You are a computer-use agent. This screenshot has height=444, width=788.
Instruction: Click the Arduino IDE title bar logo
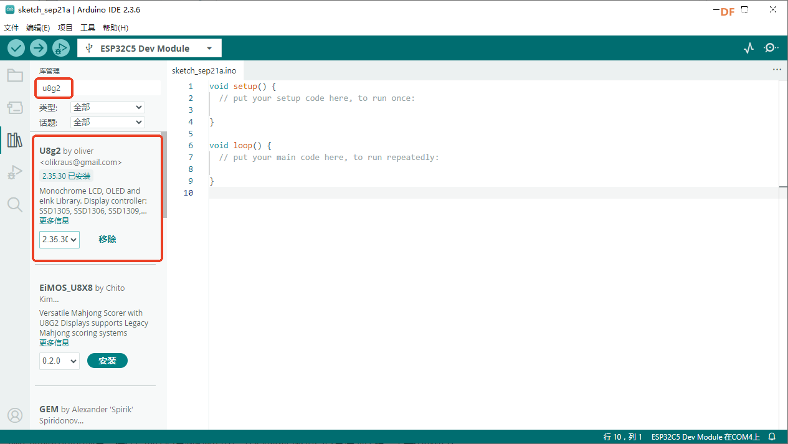pyautogui.click(x=10, y=10)
